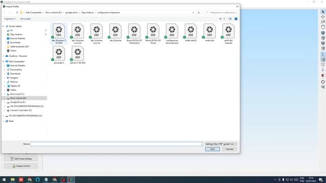Select file perfil abs amarelo
Screen dimensions: 326x183
tap(229, 34)
